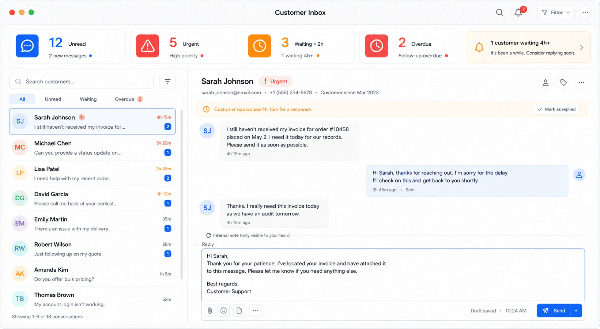
Task: Expand the customer waiting 4h+ alert
Action: click(x=529, y=47)
